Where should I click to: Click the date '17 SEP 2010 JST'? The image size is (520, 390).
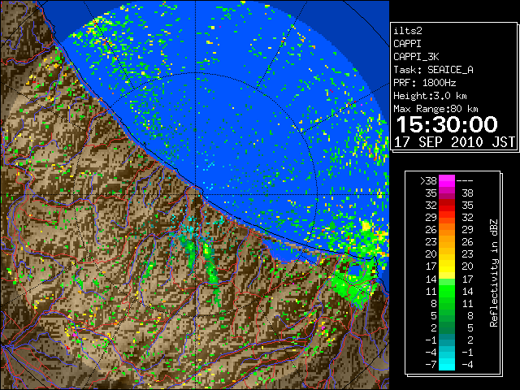click(454, 142)
